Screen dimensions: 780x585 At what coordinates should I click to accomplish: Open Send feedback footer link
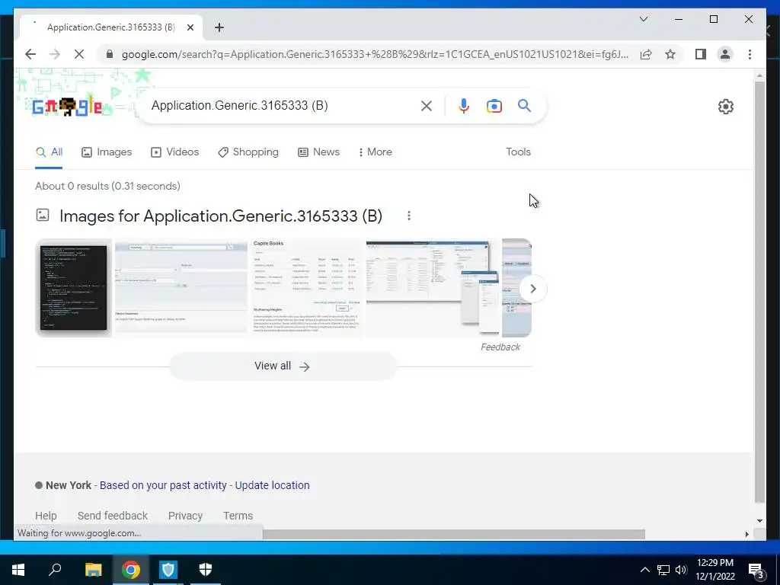[x=113, y=516]
